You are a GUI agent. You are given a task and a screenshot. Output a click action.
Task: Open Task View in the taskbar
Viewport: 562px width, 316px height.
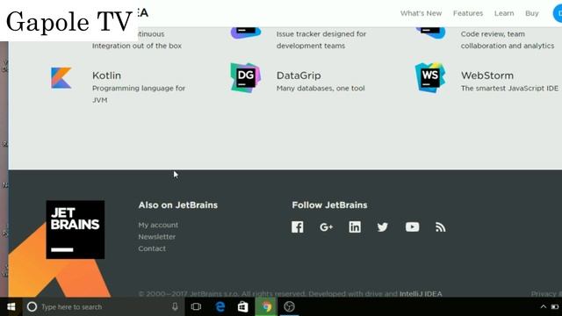coord(196,306)
